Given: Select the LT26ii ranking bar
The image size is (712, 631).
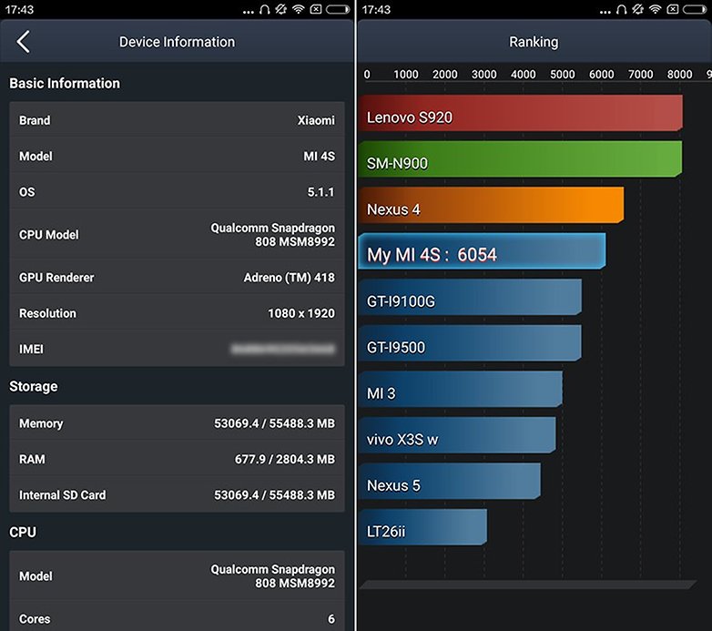Looking at the screenshot, I should (422, 527).
